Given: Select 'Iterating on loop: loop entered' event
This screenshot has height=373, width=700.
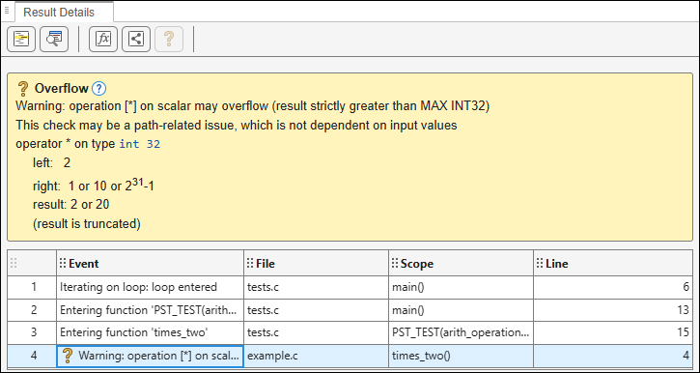Looking at the screenshot, I should (x=150, y=287).
